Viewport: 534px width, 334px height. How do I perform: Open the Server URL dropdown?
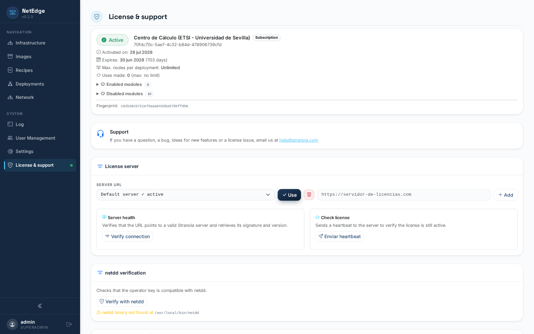coord(186,195)
